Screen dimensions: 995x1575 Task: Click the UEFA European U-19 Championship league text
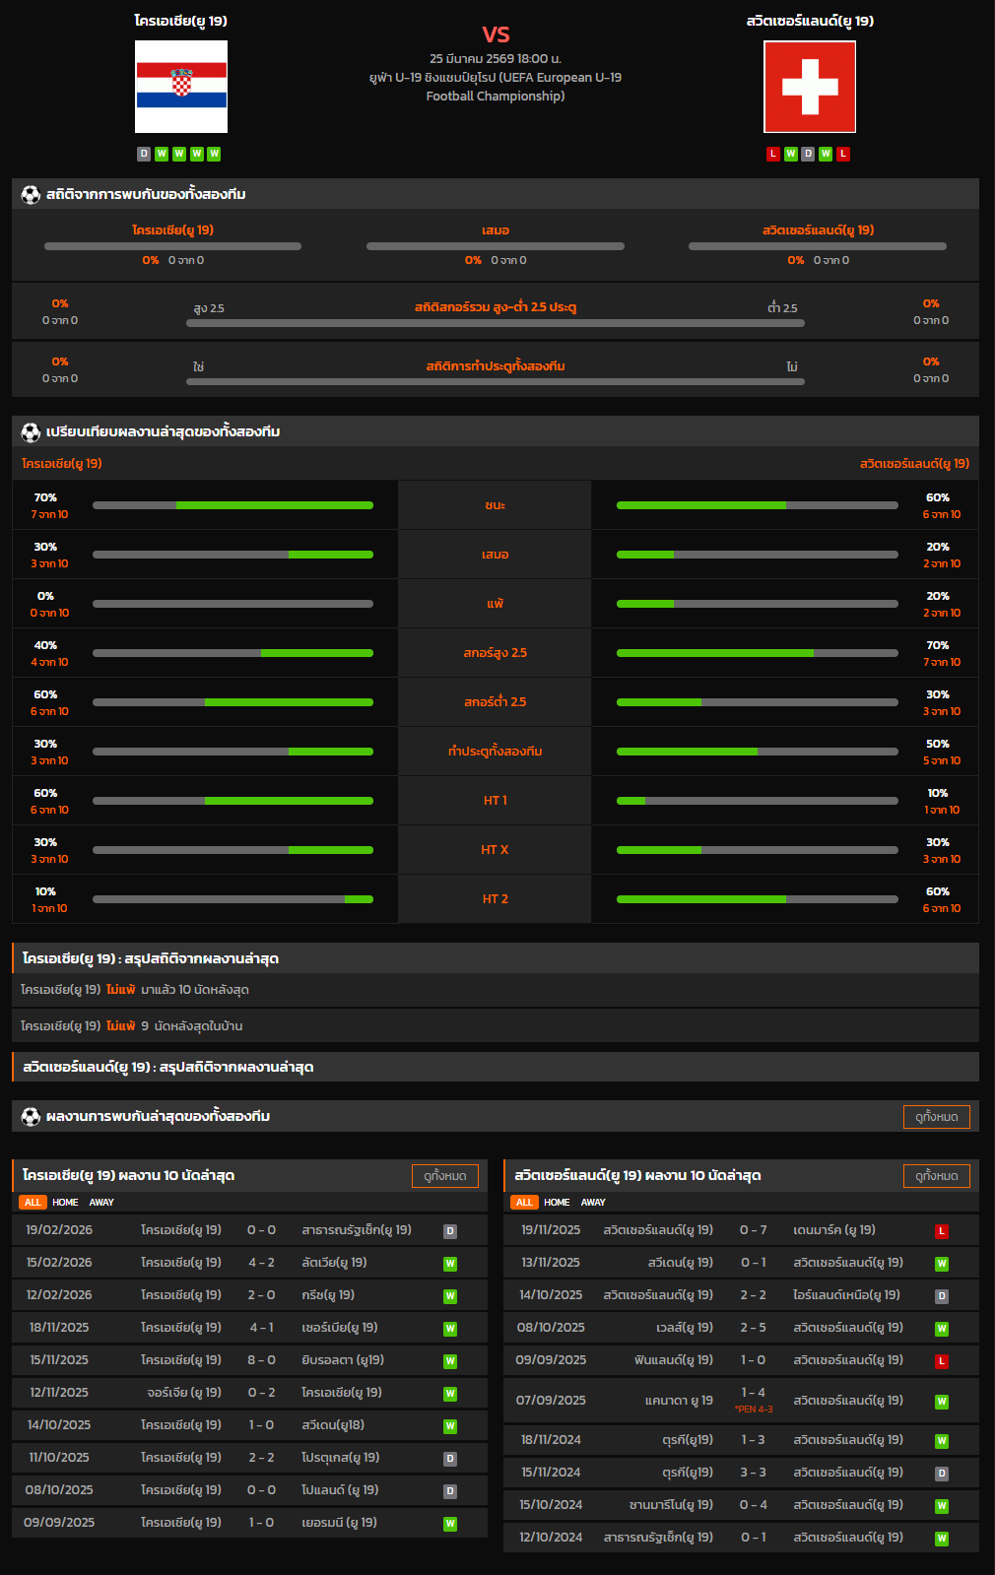(x=496, y=87)
